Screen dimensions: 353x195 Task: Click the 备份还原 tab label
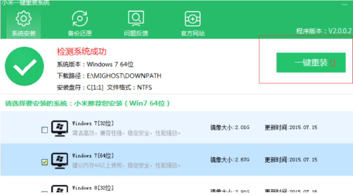click(x=80, y=33)
